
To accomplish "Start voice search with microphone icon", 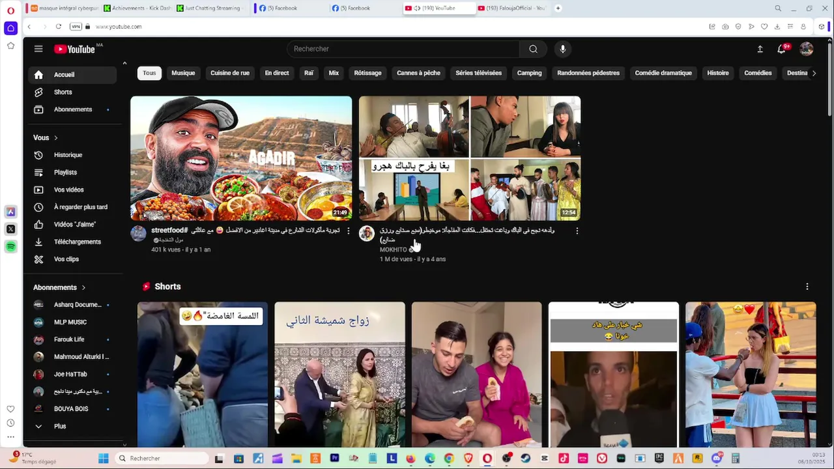I will tap(563, 49).
